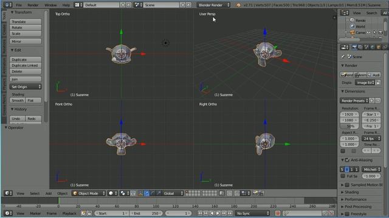
Task: Toggle Camera renderability icon in outliner
Action: click(380, 32)
